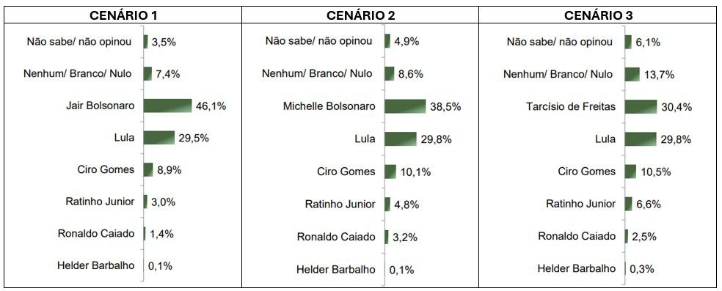722x291 pixels.
Task: Click Helder Barbalho label in Cenário 3
Action: [x=577, y=268]
